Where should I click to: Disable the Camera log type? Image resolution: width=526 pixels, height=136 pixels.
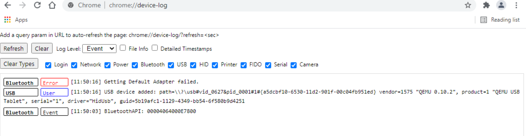click(x=294, y=65)
